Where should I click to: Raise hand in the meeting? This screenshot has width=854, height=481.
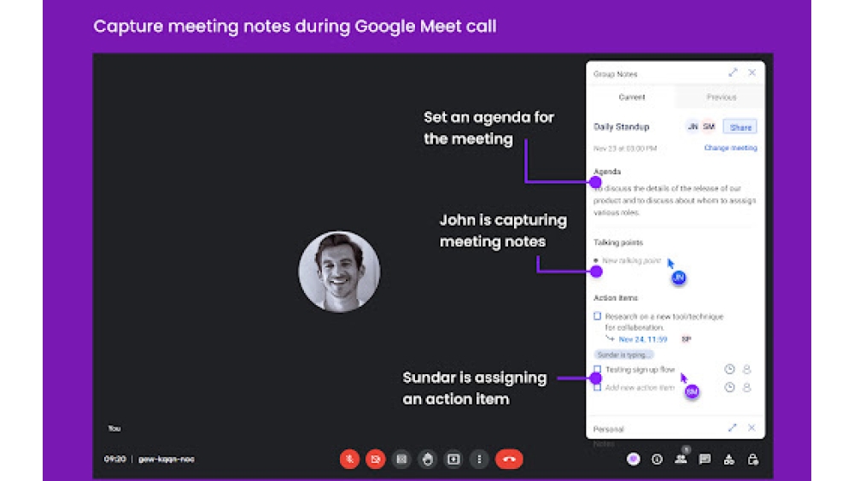(428, 459)
